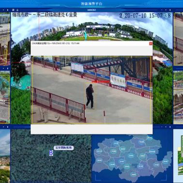Image resolution: width=183 pixels, height=183 pixels.
Task: Select the 宝安国际机场 label on the map
Action: pyautogui.click(x=63, y=148)
